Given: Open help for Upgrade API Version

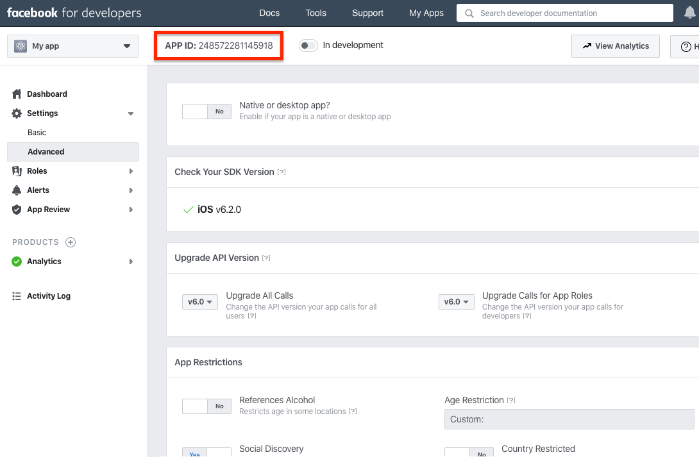Looking at the screenshot, I should 266,258.
